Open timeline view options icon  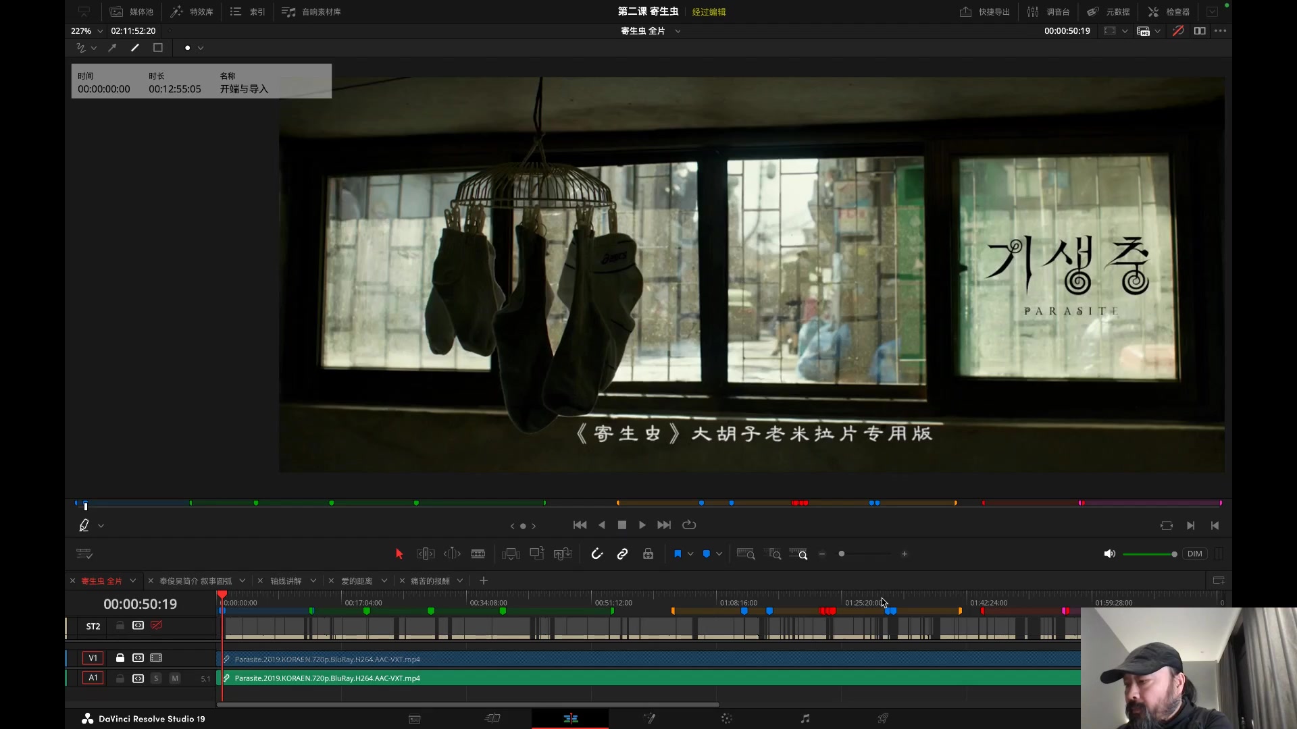(84, 554)
